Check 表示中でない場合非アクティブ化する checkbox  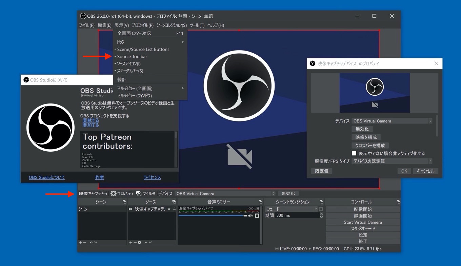click(x=354, y=153)
